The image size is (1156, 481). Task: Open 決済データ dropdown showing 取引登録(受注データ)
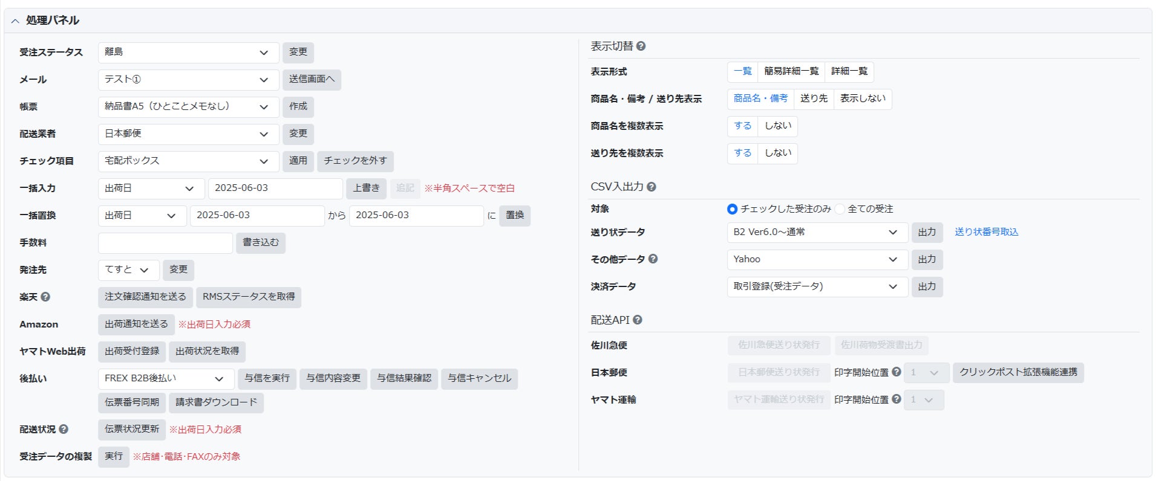pos(817,287)
